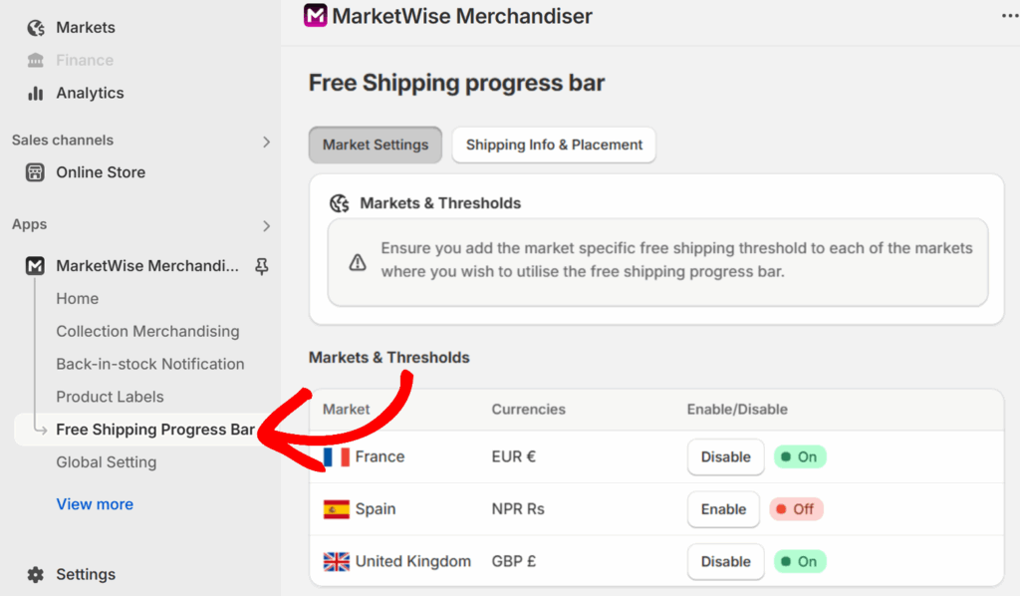Click the Analytics bar chart icon
Image resolution: width=1020 pixels, height=596 pixels.
pos(36,94)
